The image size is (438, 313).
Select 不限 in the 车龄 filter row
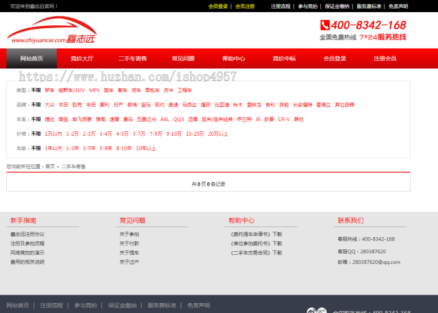pos(36,148)
